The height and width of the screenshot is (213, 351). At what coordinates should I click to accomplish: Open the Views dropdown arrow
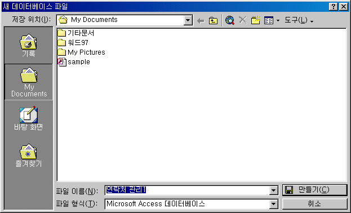coord(278,21)
